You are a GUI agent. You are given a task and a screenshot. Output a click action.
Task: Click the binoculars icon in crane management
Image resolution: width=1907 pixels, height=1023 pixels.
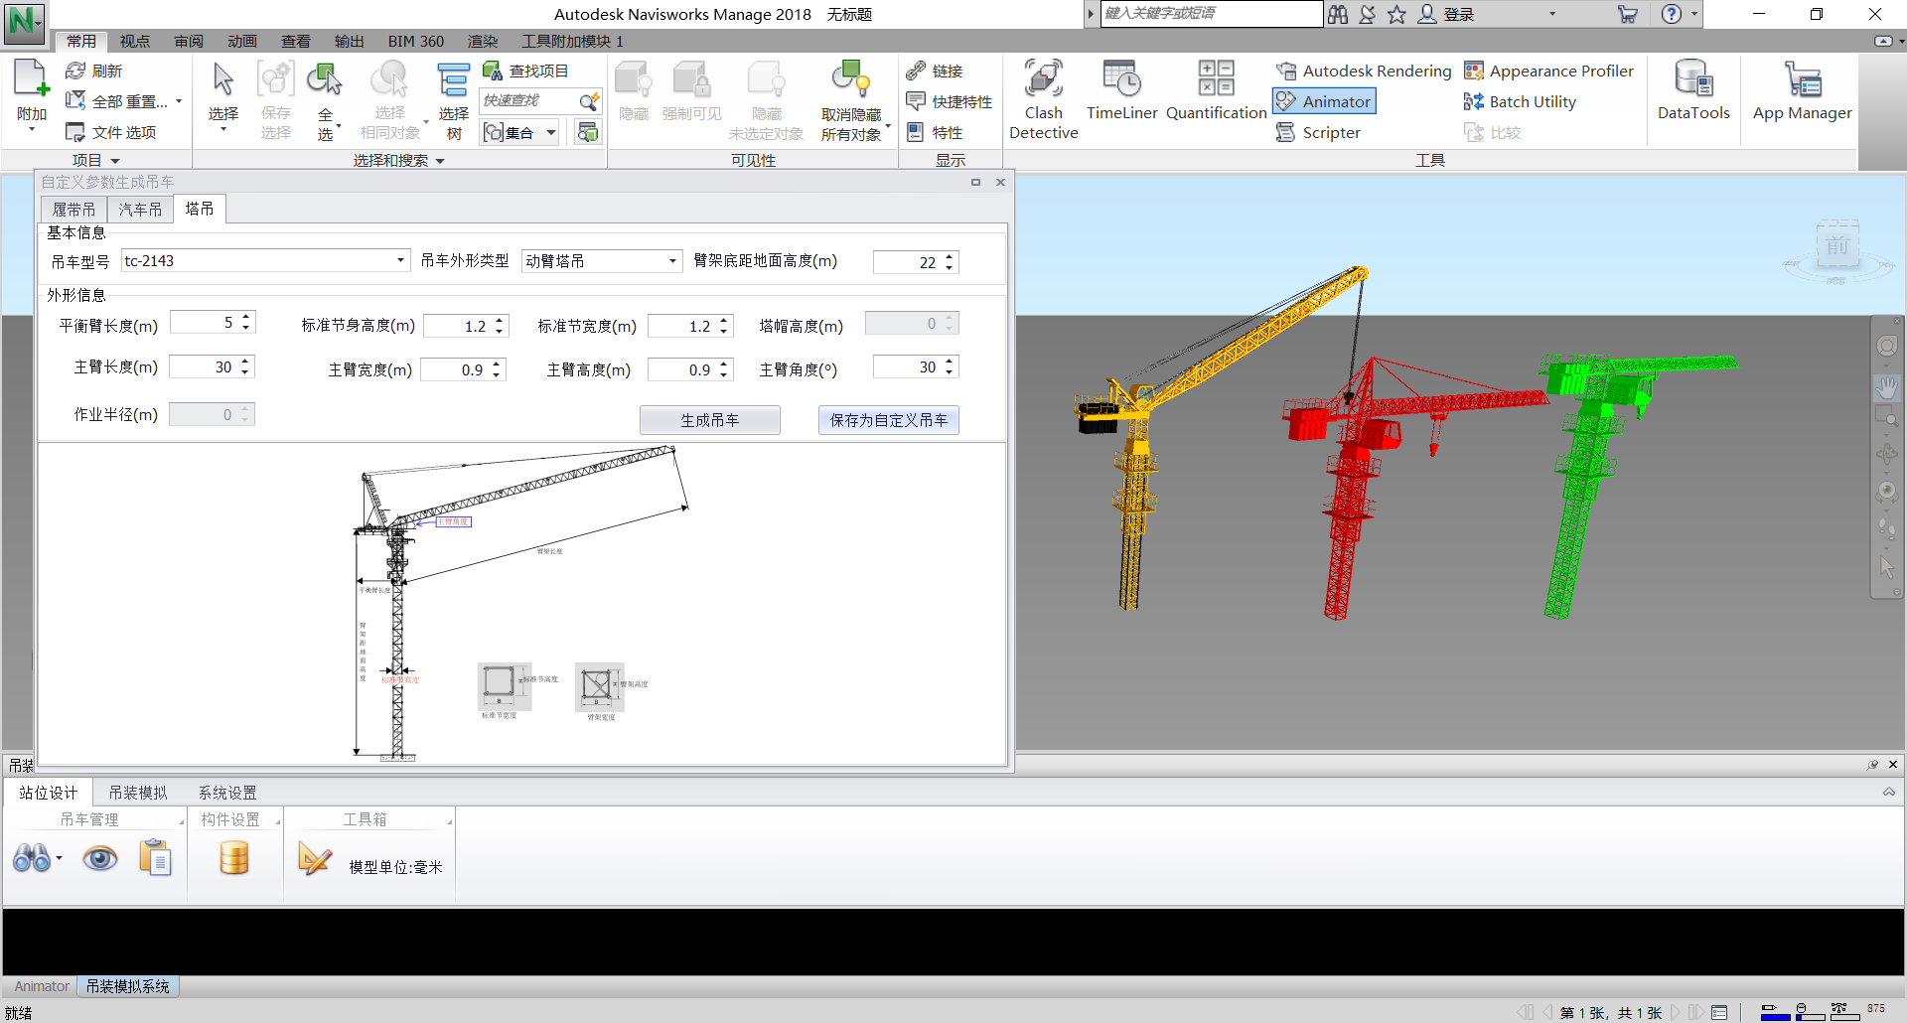coord(31,858)
